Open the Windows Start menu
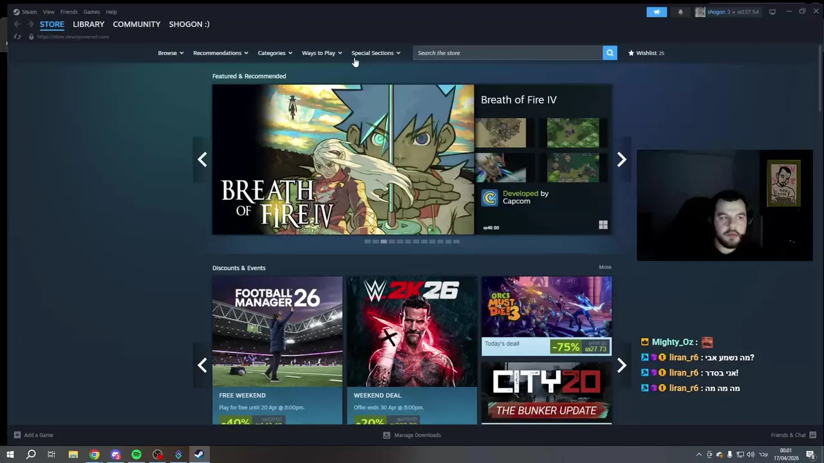 pyautogui.click(x=10, y=455)
